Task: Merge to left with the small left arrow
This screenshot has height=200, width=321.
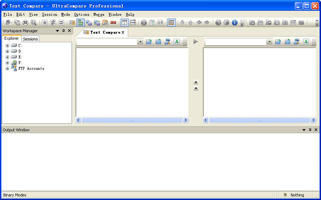Action: (x=196, y=88)
